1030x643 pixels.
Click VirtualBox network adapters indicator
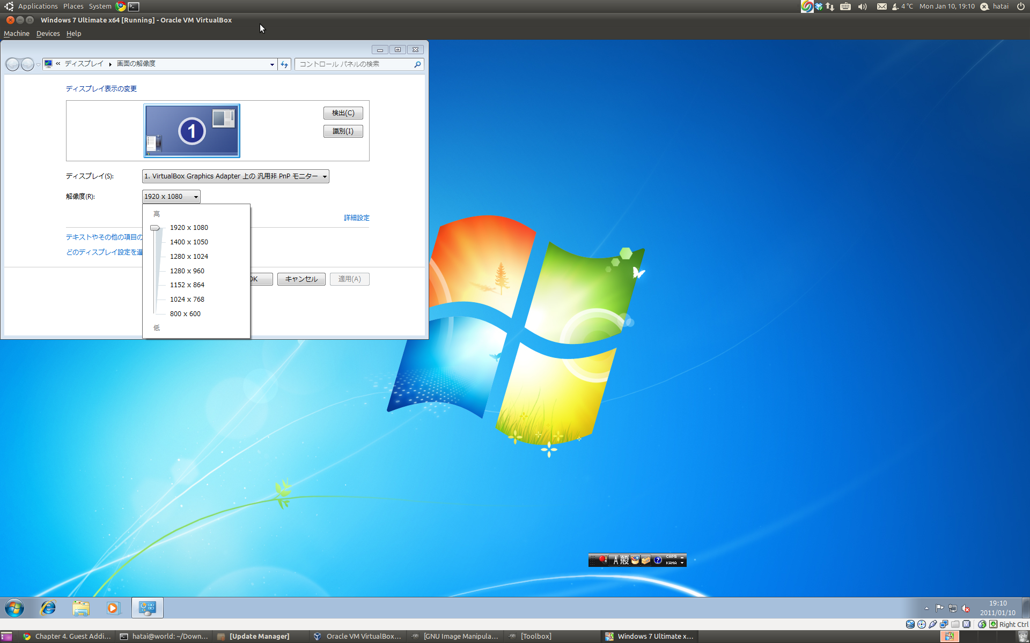tap(944, 624)
